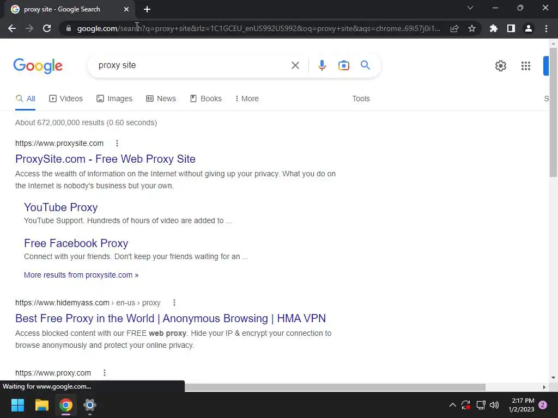
Task: Submit the search with the magnifier icon
Action: tap(365, 65)
